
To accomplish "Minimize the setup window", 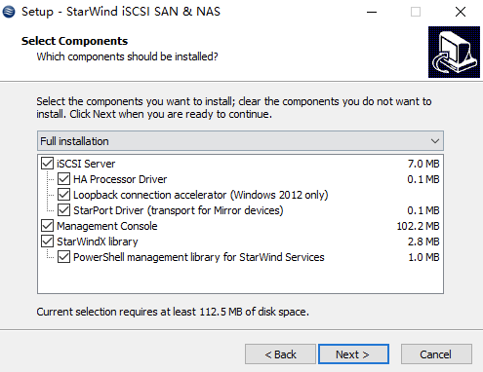I will point(372,12).
